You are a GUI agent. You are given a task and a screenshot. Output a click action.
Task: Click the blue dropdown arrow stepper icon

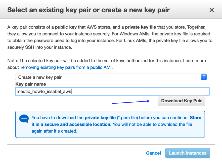point(204,77)
